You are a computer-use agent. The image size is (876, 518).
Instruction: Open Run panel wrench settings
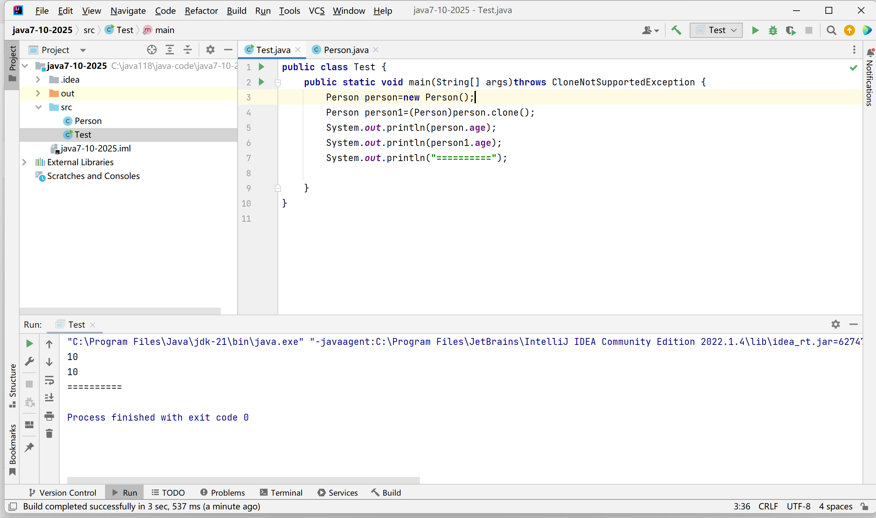[30, 361]
